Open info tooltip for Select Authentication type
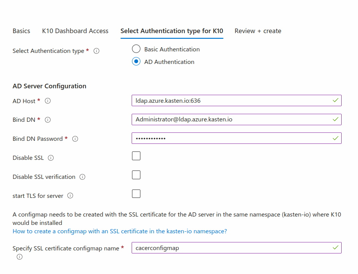 (x=96, y=51)
